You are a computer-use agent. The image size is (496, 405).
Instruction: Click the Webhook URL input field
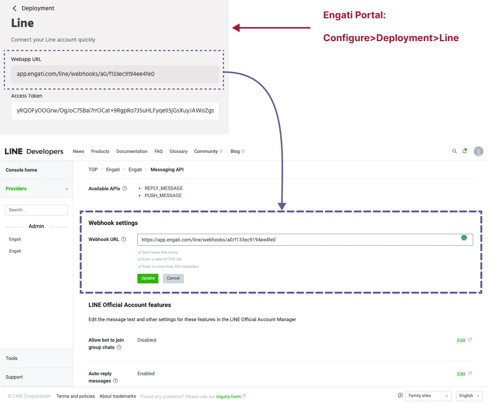click(x=305, y=239)
